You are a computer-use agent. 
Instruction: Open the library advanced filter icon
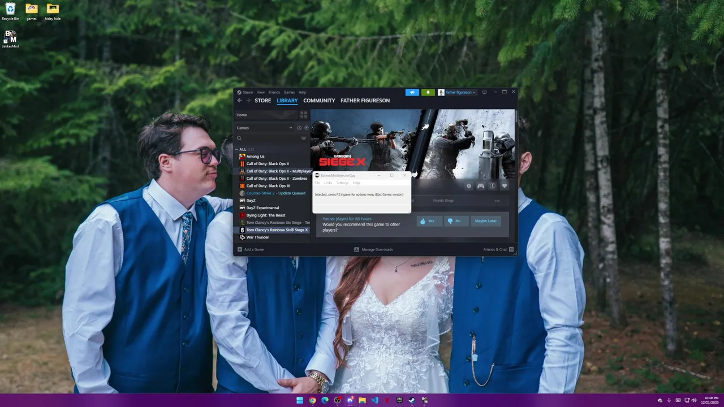point(304,138)
